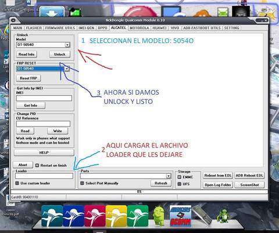279x233 pixels.
Task: Open the yellow bird dock icon
Action: point(116,216)
